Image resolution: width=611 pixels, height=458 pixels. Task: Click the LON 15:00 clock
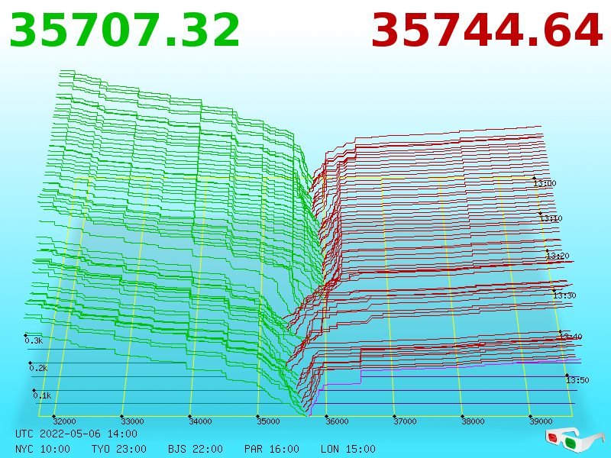coord(348,449)
